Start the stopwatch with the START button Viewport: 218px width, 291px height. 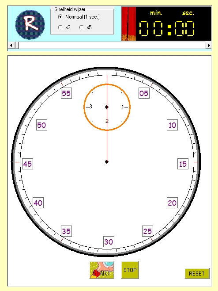[102, 270]
